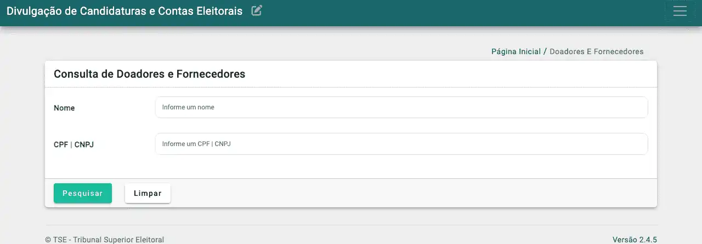Click the gray footer strip right of Limpar
Screen dimensions: 702x244
[411, 193]
